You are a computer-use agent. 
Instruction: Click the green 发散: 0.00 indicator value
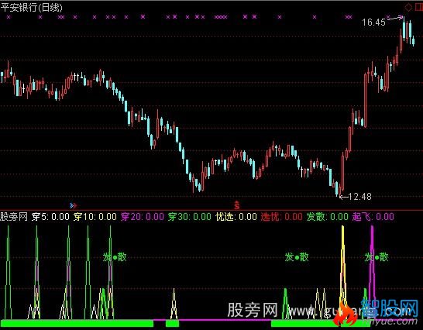(328, 217)
